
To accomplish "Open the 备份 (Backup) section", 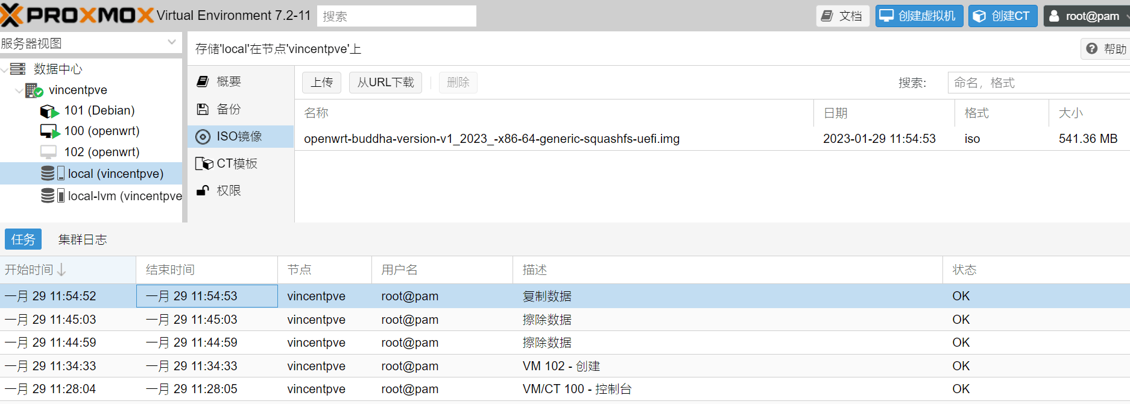I will tap(229, 109).
